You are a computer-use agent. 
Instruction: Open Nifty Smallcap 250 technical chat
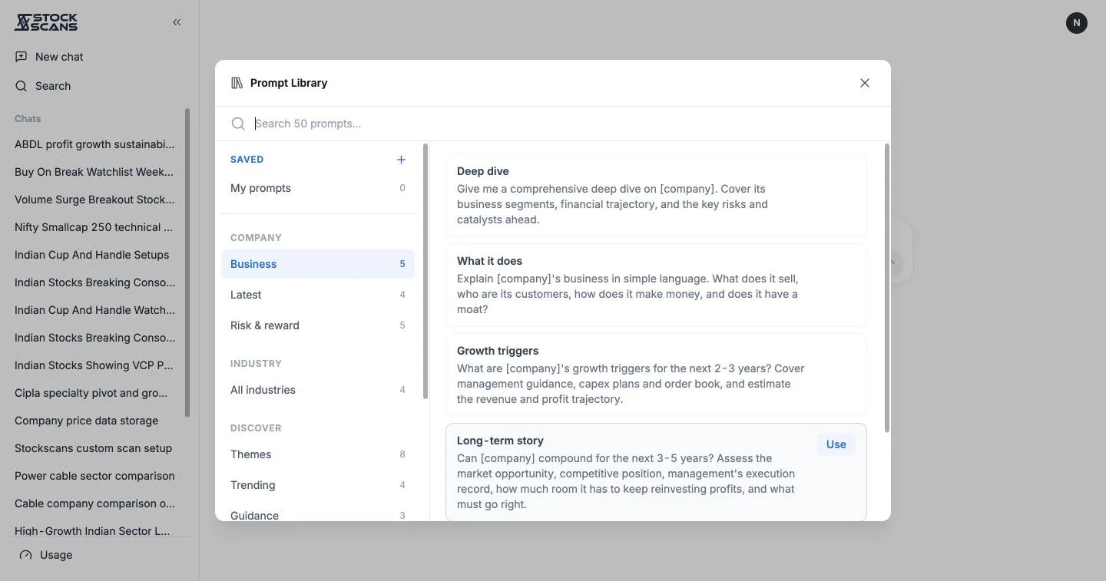pyautogui.click(x=95, y=227)
